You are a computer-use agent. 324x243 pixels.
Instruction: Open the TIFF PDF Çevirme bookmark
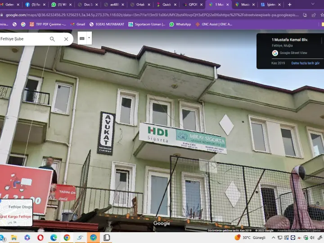point(48,24)
